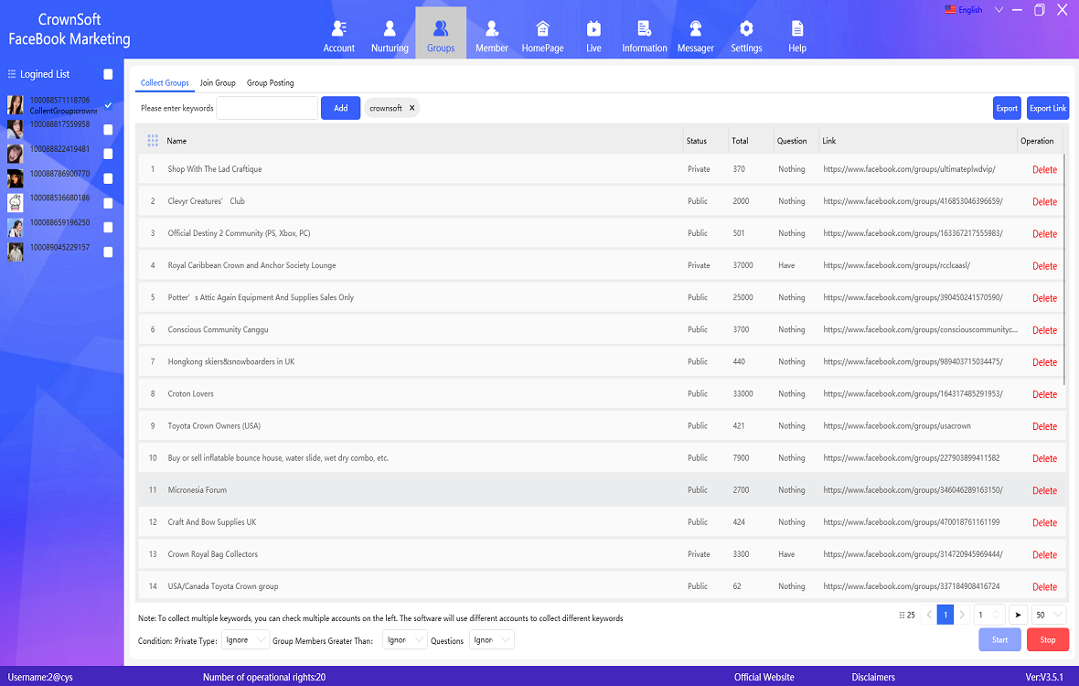
Task: Select page 1 pagination button
Action: click(x=945, y=615)
